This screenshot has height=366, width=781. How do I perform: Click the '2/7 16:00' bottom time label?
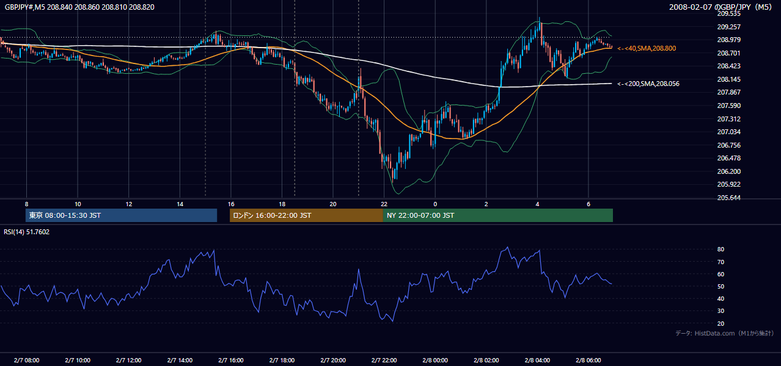(231, 361)
